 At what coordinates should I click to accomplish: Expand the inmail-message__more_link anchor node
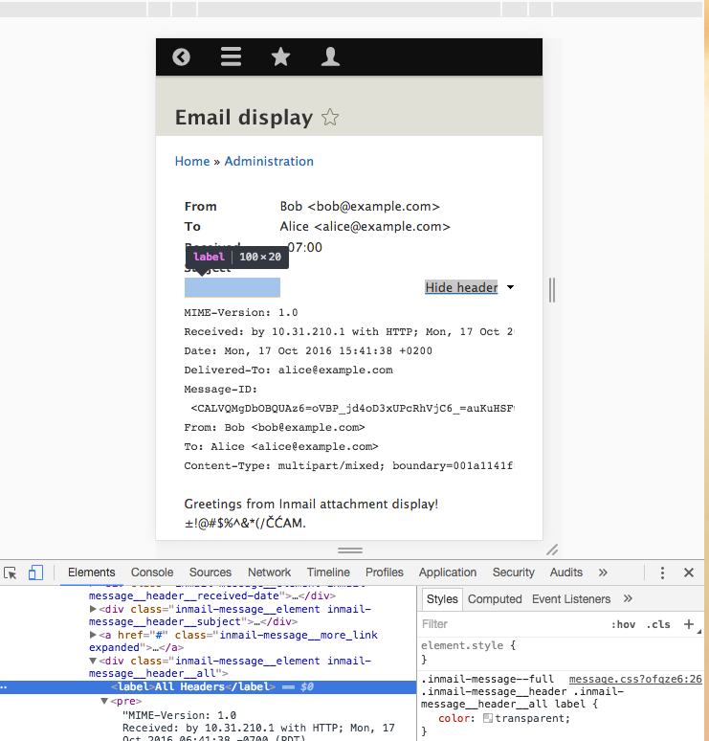93,635
